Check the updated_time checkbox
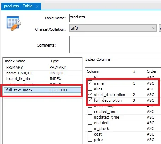161x144 pixels. 90,117
